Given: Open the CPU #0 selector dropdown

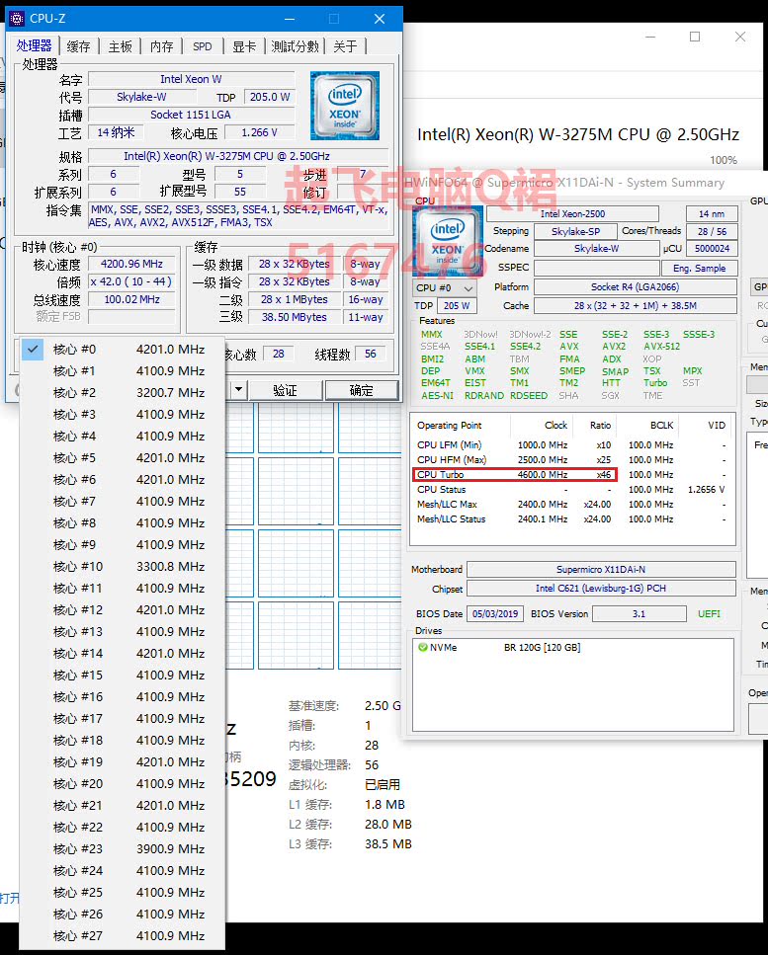Looking at the screenshot, I should coord(445,288).
